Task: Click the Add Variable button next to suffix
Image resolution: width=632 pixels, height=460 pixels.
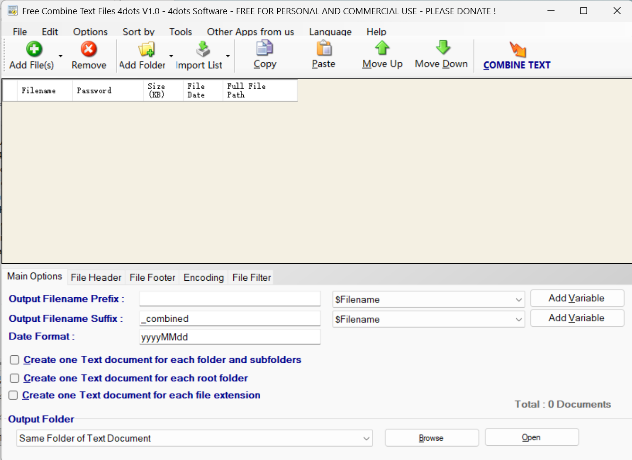Action: 577,318
